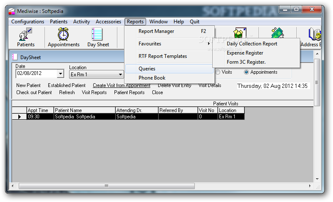Click the Quit menu
This screenshot has height=202, width=333.
tap(194, 22)
